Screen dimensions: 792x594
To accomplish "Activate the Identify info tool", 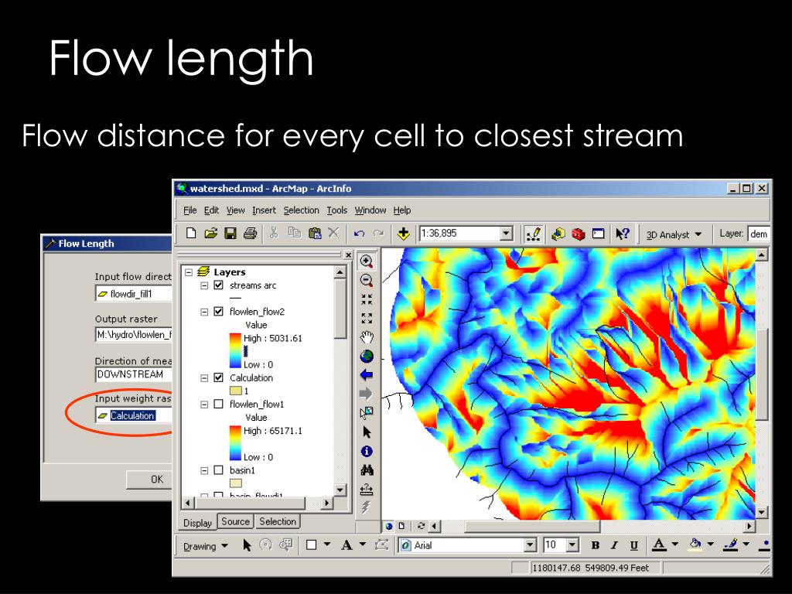I will (367, 451).
